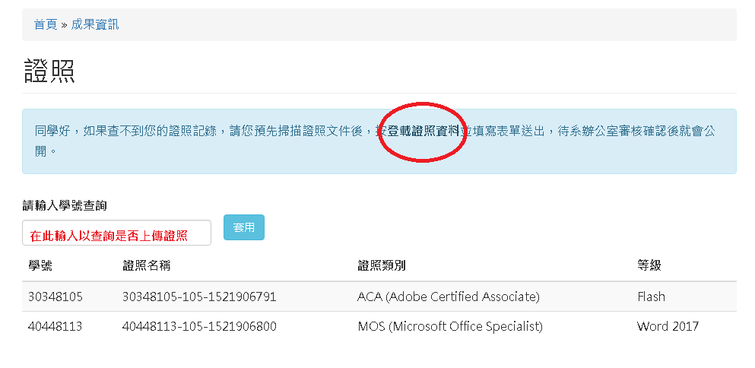755x368 pixels.
Task: Open the 首頁 breadcrumb link
Action: [x=46, y=24]
